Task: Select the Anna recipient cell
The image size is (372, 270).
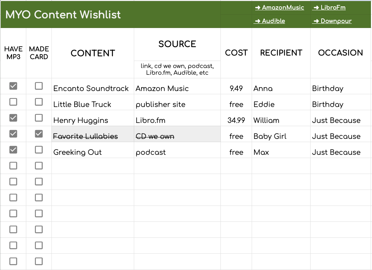Action: (281, 86)
